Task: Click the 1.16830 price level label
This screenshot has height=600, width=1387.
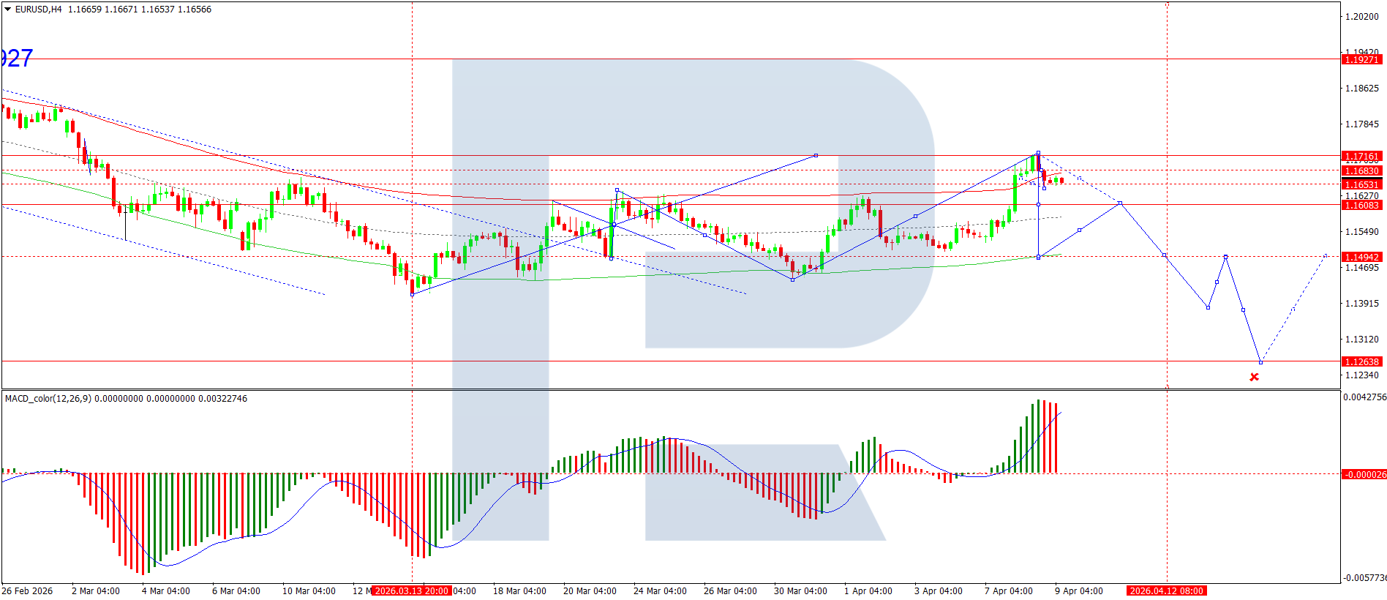Action: click(x=1362, y=170)
